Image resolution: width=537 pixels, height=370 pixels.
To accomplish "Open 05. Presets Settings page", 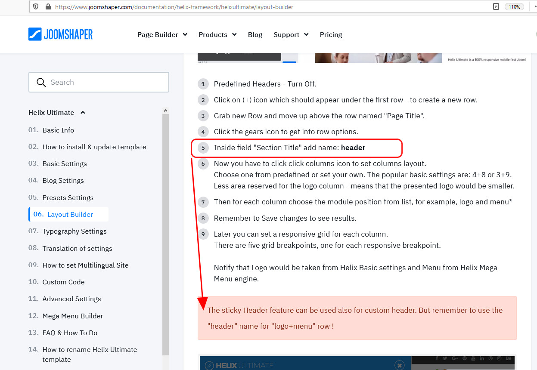I will 61,197.
